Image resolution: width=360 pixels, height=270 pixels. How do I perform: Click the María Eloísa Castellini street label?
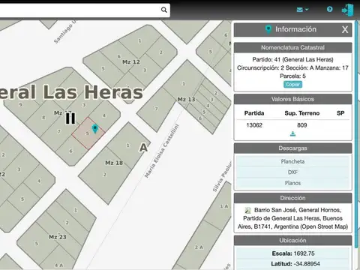tap(162, 151)
